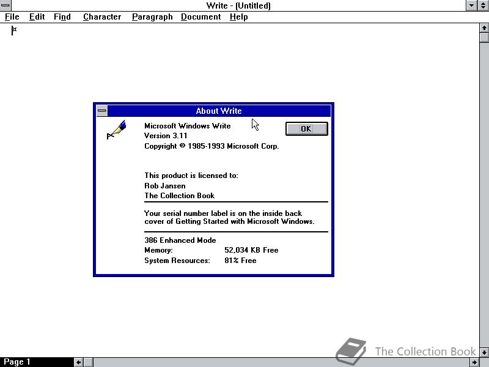Viewport: 489px width, 367px height.
Task: Click the '81% Free' system resources value
Action: 240,261
